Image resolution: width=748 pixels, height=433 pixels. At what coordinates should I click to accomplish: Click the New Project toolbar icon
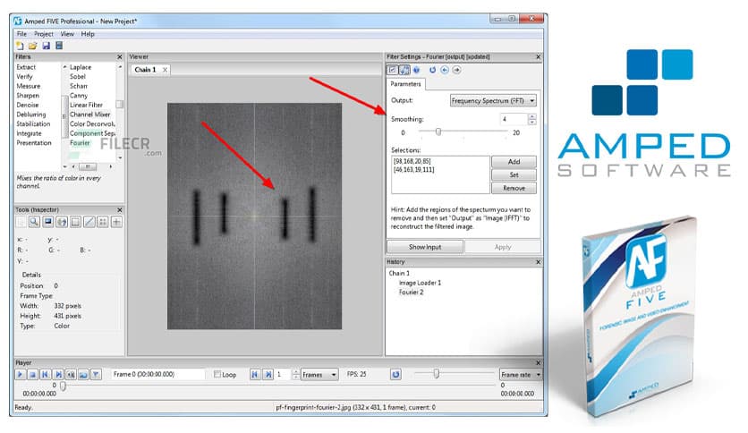[20, 46]
